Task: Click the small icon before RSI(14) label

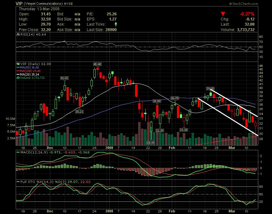Action: click(x=18, y=34)
